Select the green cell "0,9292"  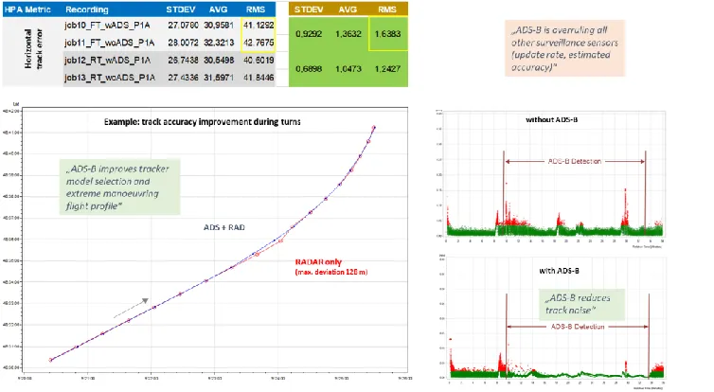tap(309, 34)
